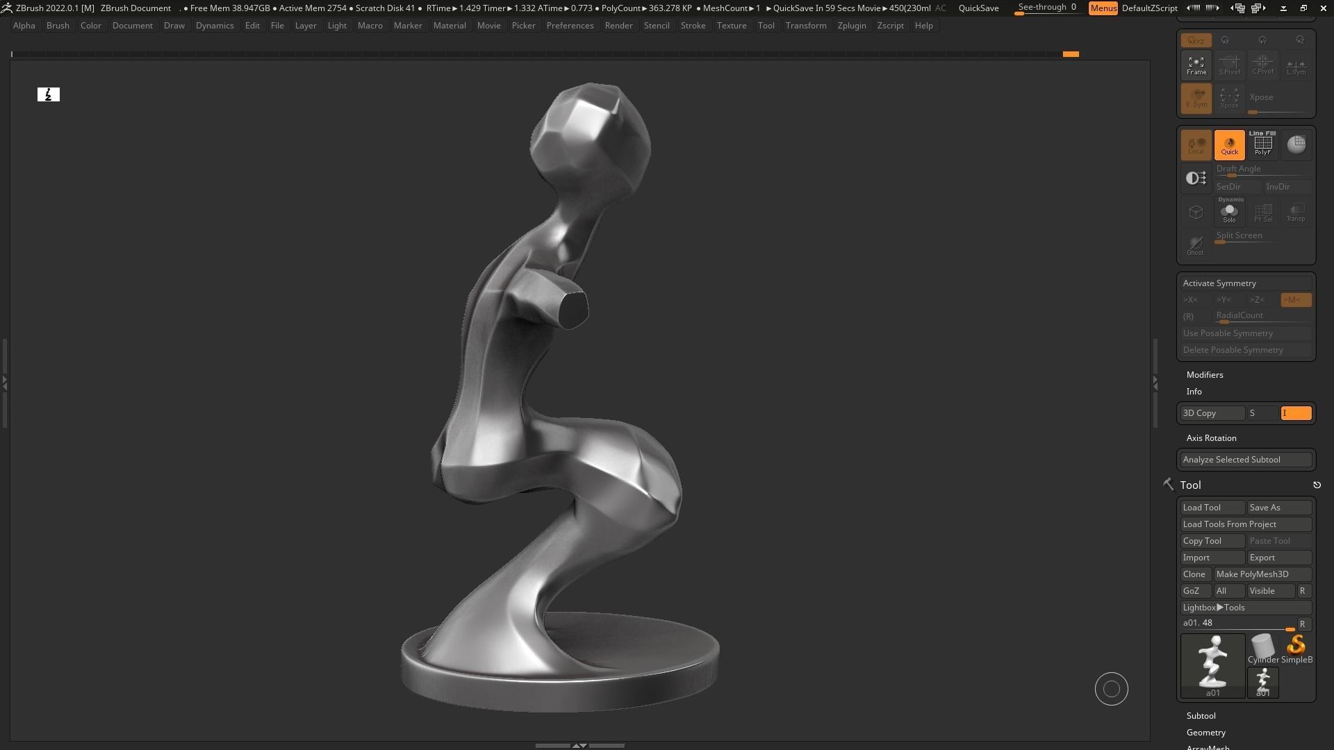
Task: Toggle Solo dynamic mode
Action: pos(1229,212)
